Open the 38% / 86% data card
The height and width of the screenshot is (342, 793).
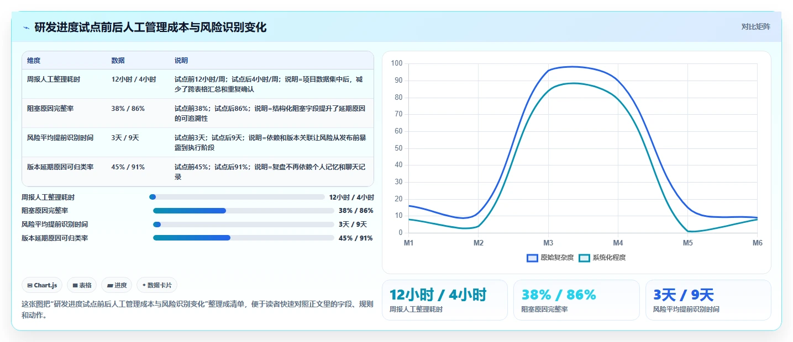pyautogui.click(x=576, y=300)
